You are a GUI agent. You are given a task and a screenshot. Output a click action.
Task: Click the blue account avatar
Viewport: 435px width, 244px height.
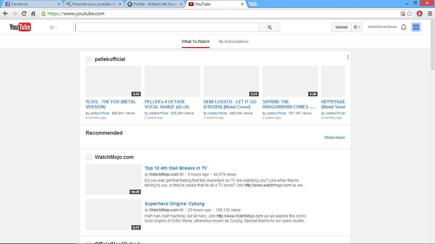(x=416, y=27)
